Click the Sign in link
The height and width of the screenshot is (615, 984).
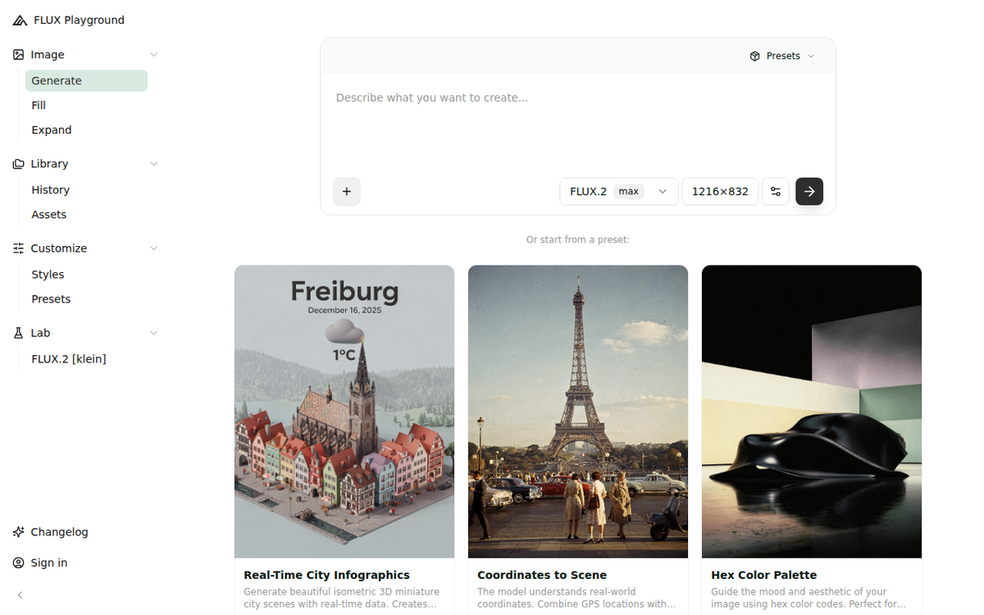pos(49,563)
